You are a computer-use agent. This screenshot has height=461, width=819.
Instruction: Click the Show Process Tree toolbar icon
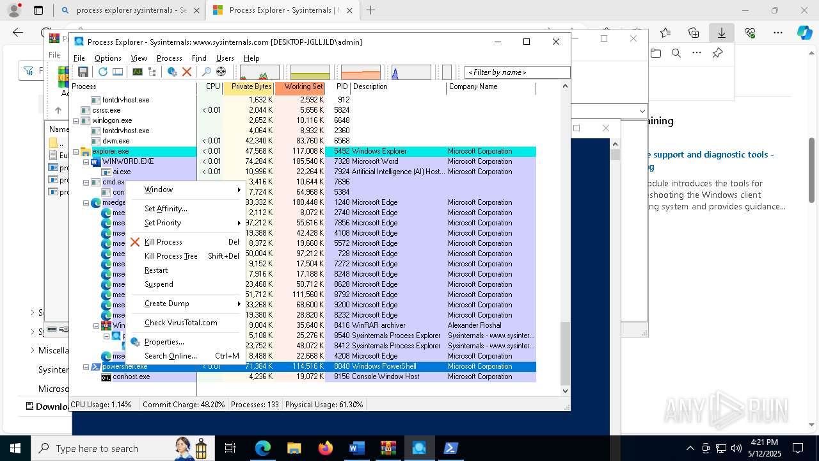click(x=152, y=72)
